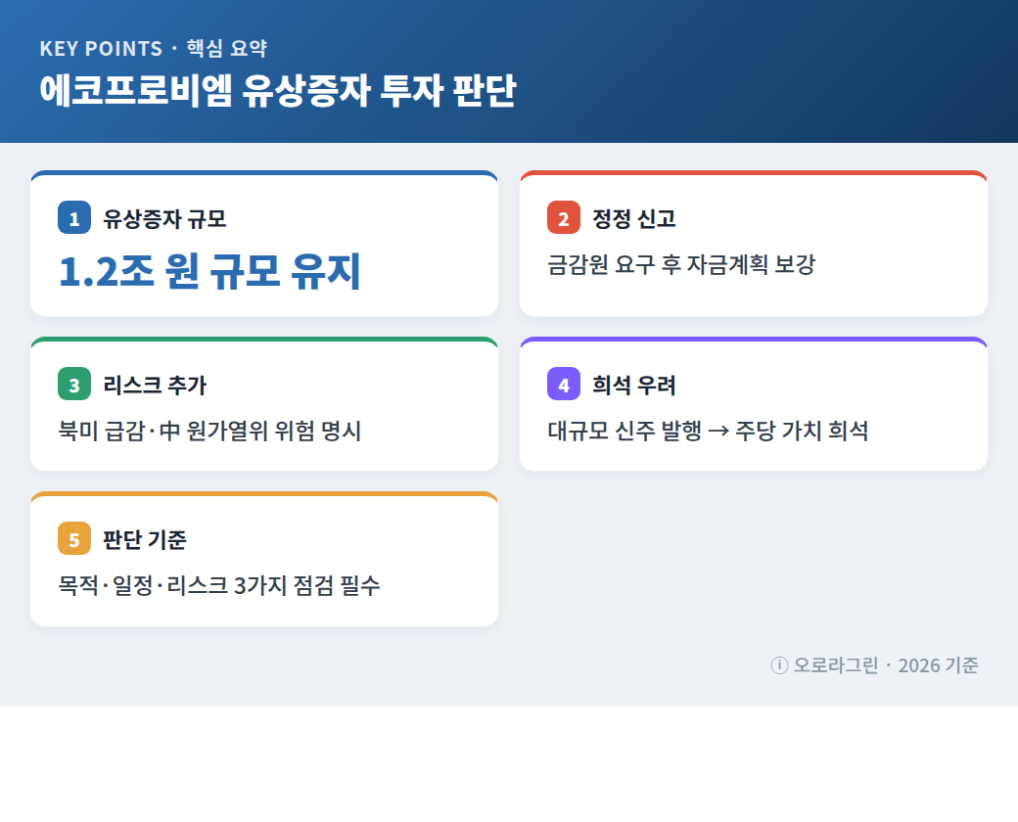This screenshot has height=822, width=1018.
Task: Click the orange number 5 badge
Action: [74, 539]
